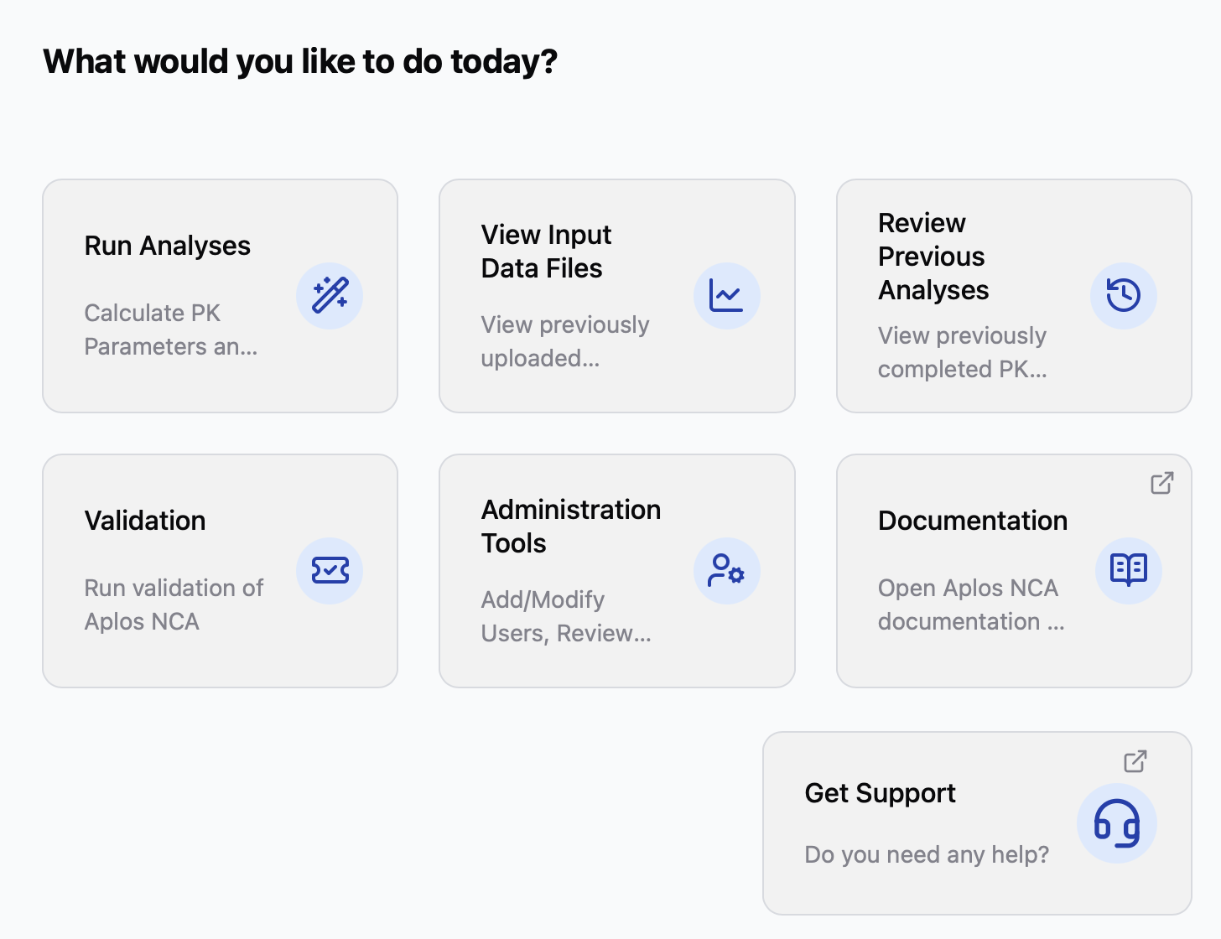Click the headset support icon
1221x939 pixels.
pyautogui.click(x=1117, y=823)
